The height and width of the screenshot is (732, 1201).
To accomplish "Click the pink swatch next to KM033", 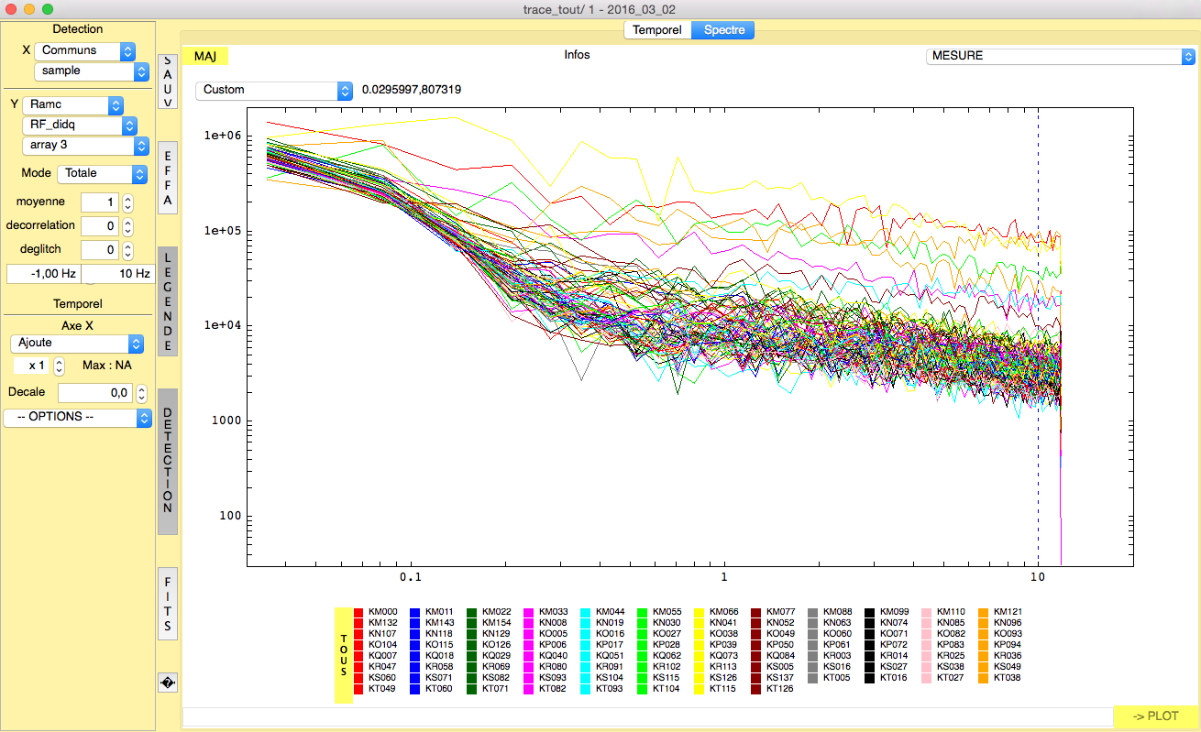I will coord(530,612).
